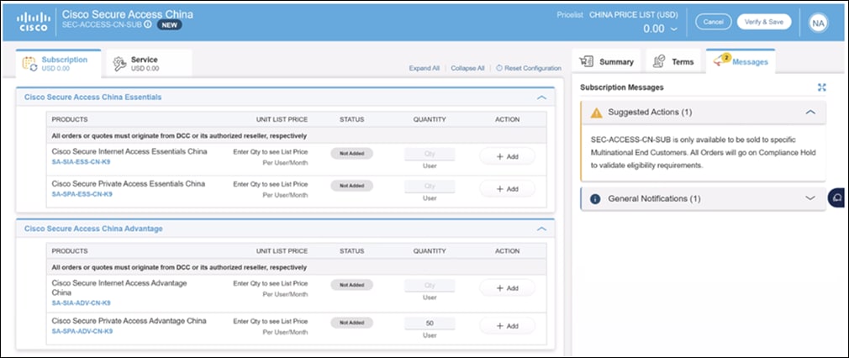849x358 pixels.
Task: Open the price total dropdown arrow
Action: [x=674, y=29]
